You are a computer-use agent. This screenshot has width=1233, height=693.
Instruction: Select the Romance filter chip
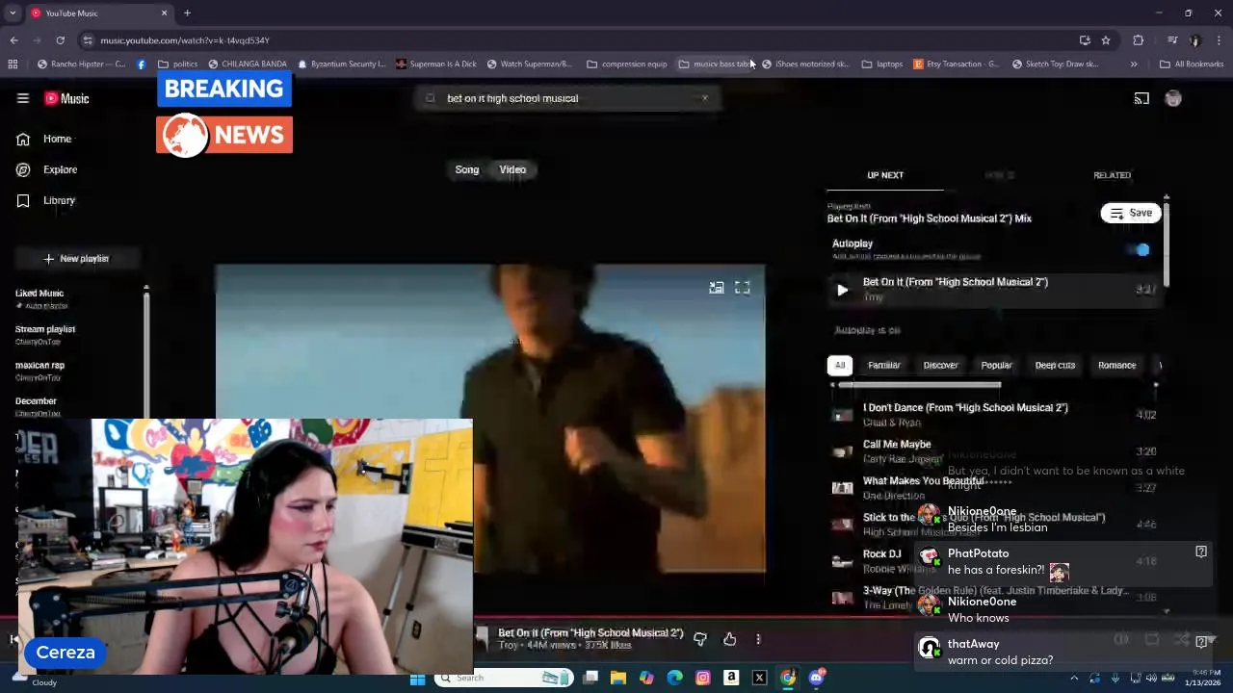coord(1116,366)
